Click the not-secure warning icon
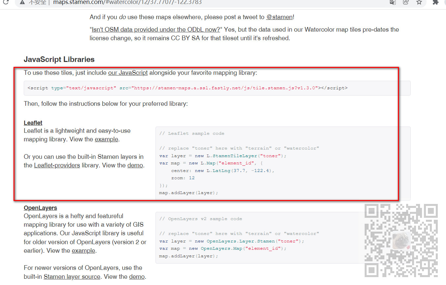This screenshot has height=285, width=446. pyautogui.click(x=22, y=2)
